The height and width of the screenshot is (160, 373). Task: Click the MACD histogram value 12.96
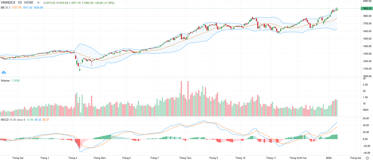point(30,120)
